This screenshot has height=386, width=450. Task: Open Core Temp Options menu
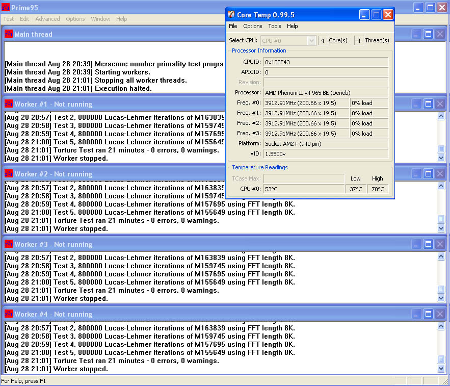pos(253,26)
